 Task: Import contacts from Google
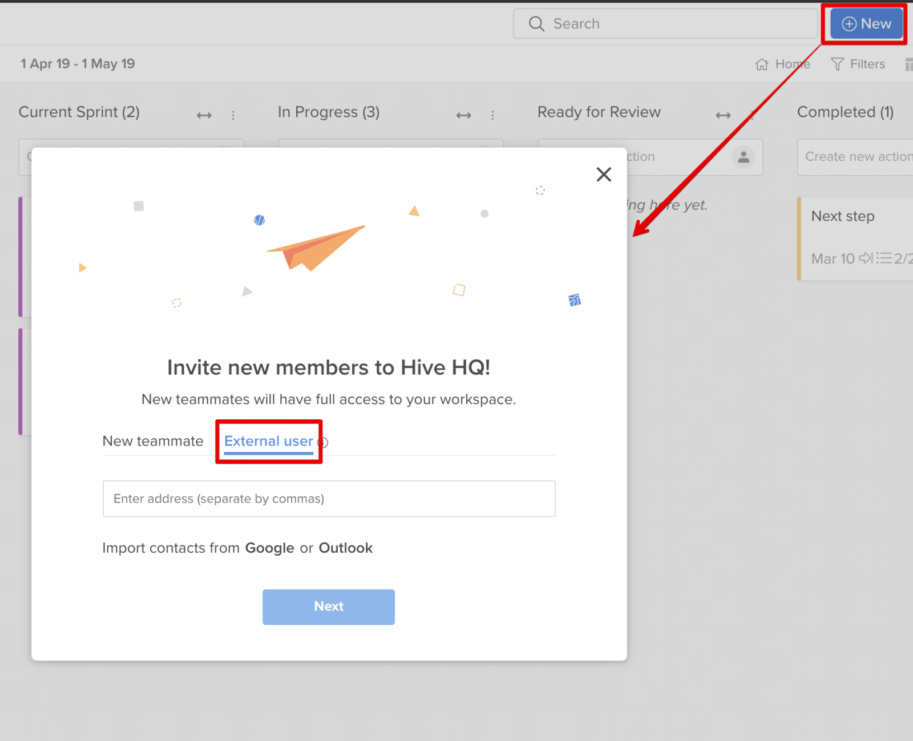[269, 548]
